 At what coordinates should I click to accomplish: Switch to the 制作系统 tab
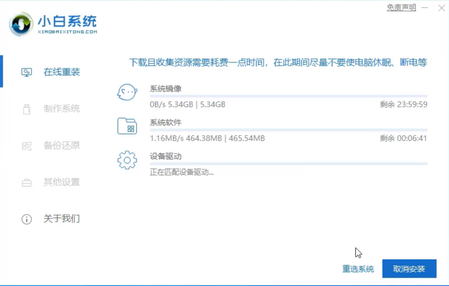pos(62,109)
